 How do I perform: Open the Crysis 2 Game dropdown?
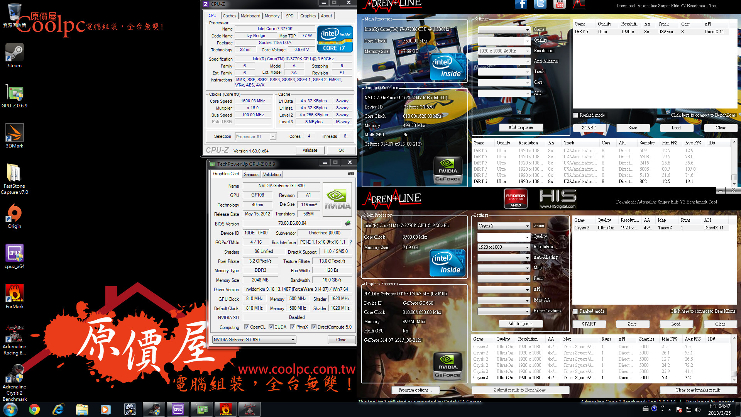tap(504, 226)
